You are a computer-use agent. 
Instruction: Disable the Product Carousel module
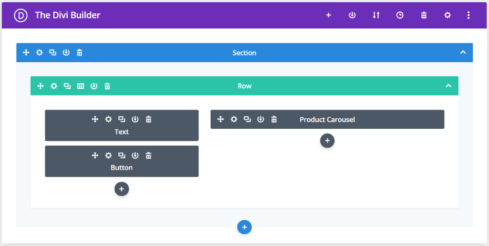261,119
